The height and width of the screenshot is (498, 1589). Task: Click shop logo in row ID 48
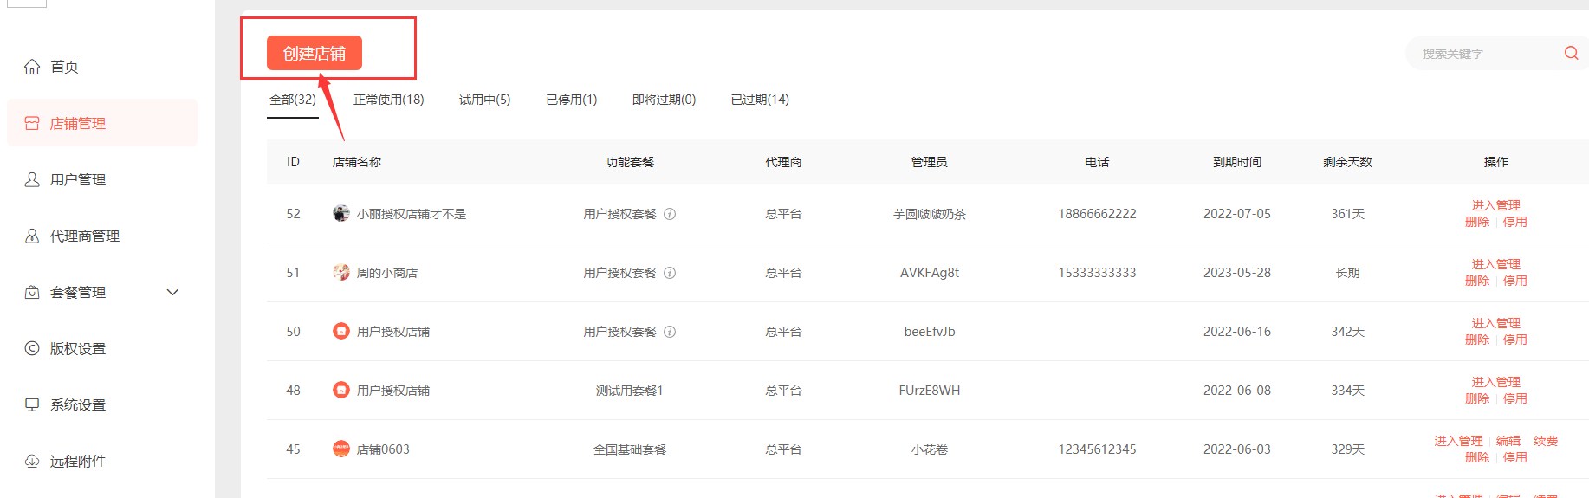(341, 390)
